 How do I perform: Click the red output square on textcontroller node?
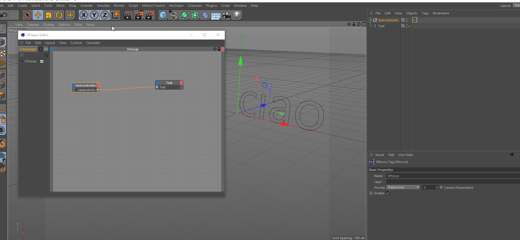click(98, 85)
